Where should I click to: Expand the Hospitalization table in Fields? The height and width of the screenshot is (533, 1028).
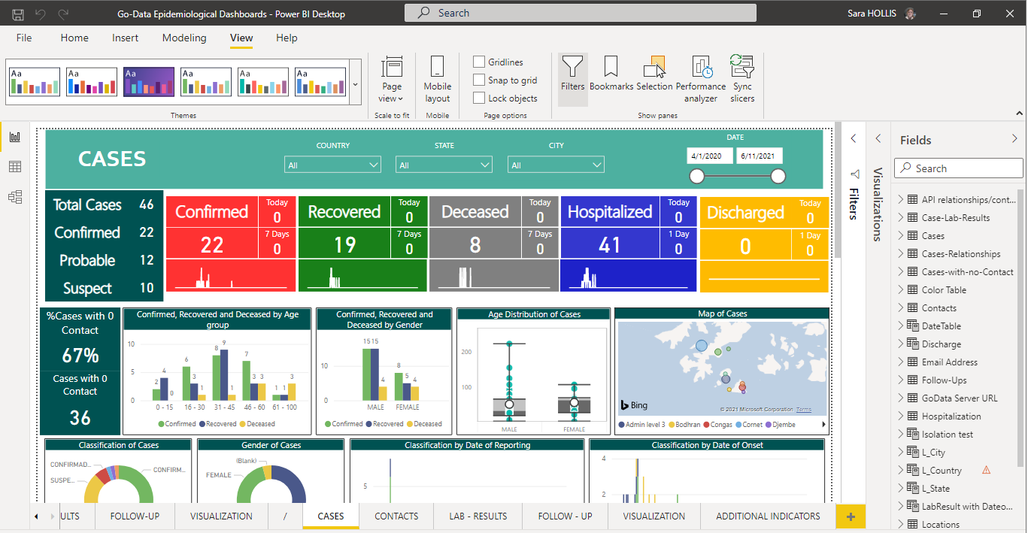900,416
